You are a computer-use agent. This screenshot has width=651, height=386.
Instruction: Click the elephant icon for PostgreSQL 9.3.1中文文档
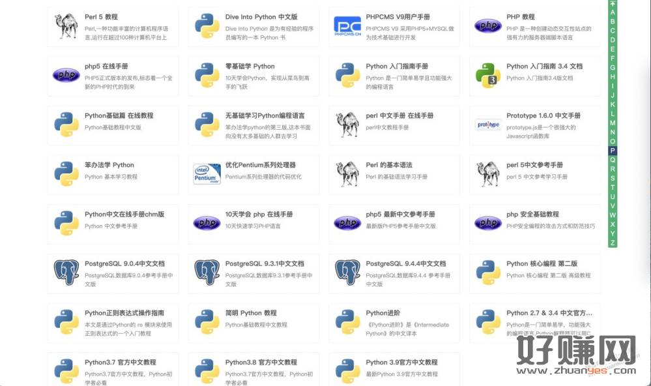coord(207,273)
